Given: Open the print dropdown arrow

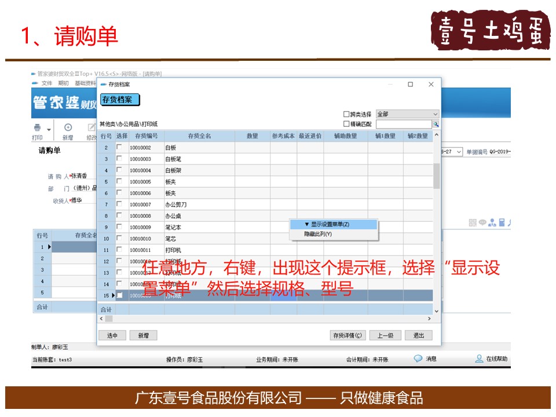Looking at the screenshot, I should tap(49, 129).
